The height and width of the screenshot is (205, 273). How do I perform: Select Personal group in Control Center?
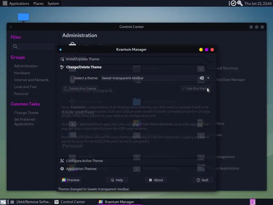pyautogui.click(x=21, y=94)
